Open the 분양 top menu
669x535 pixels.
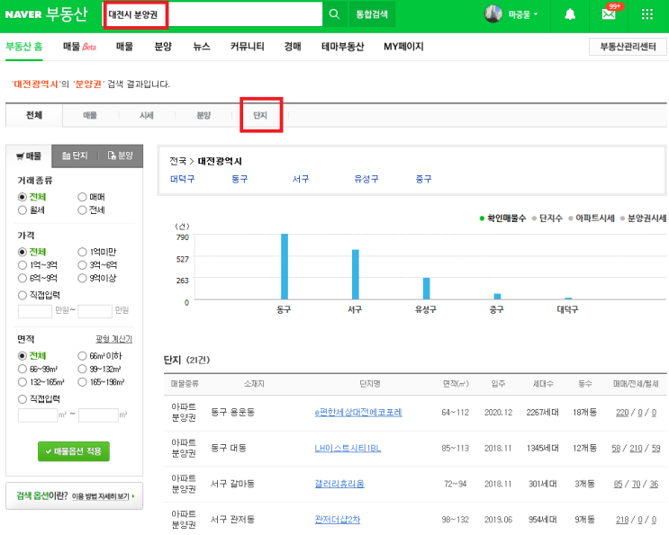[x=163, y=47]
